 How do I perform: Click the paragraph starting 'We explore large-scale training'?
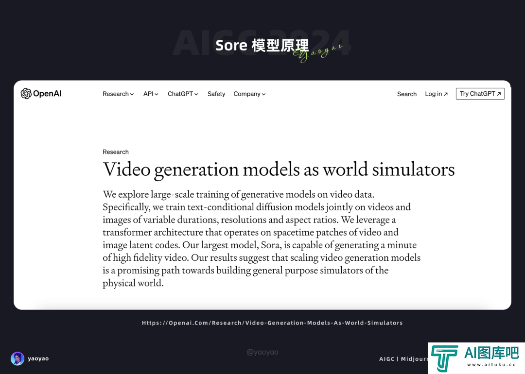pos(262,239)
